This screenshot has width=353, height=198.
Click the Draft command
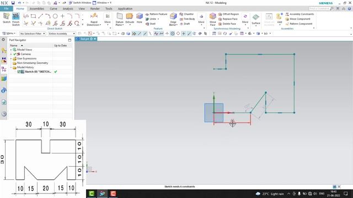coord(185,24)
